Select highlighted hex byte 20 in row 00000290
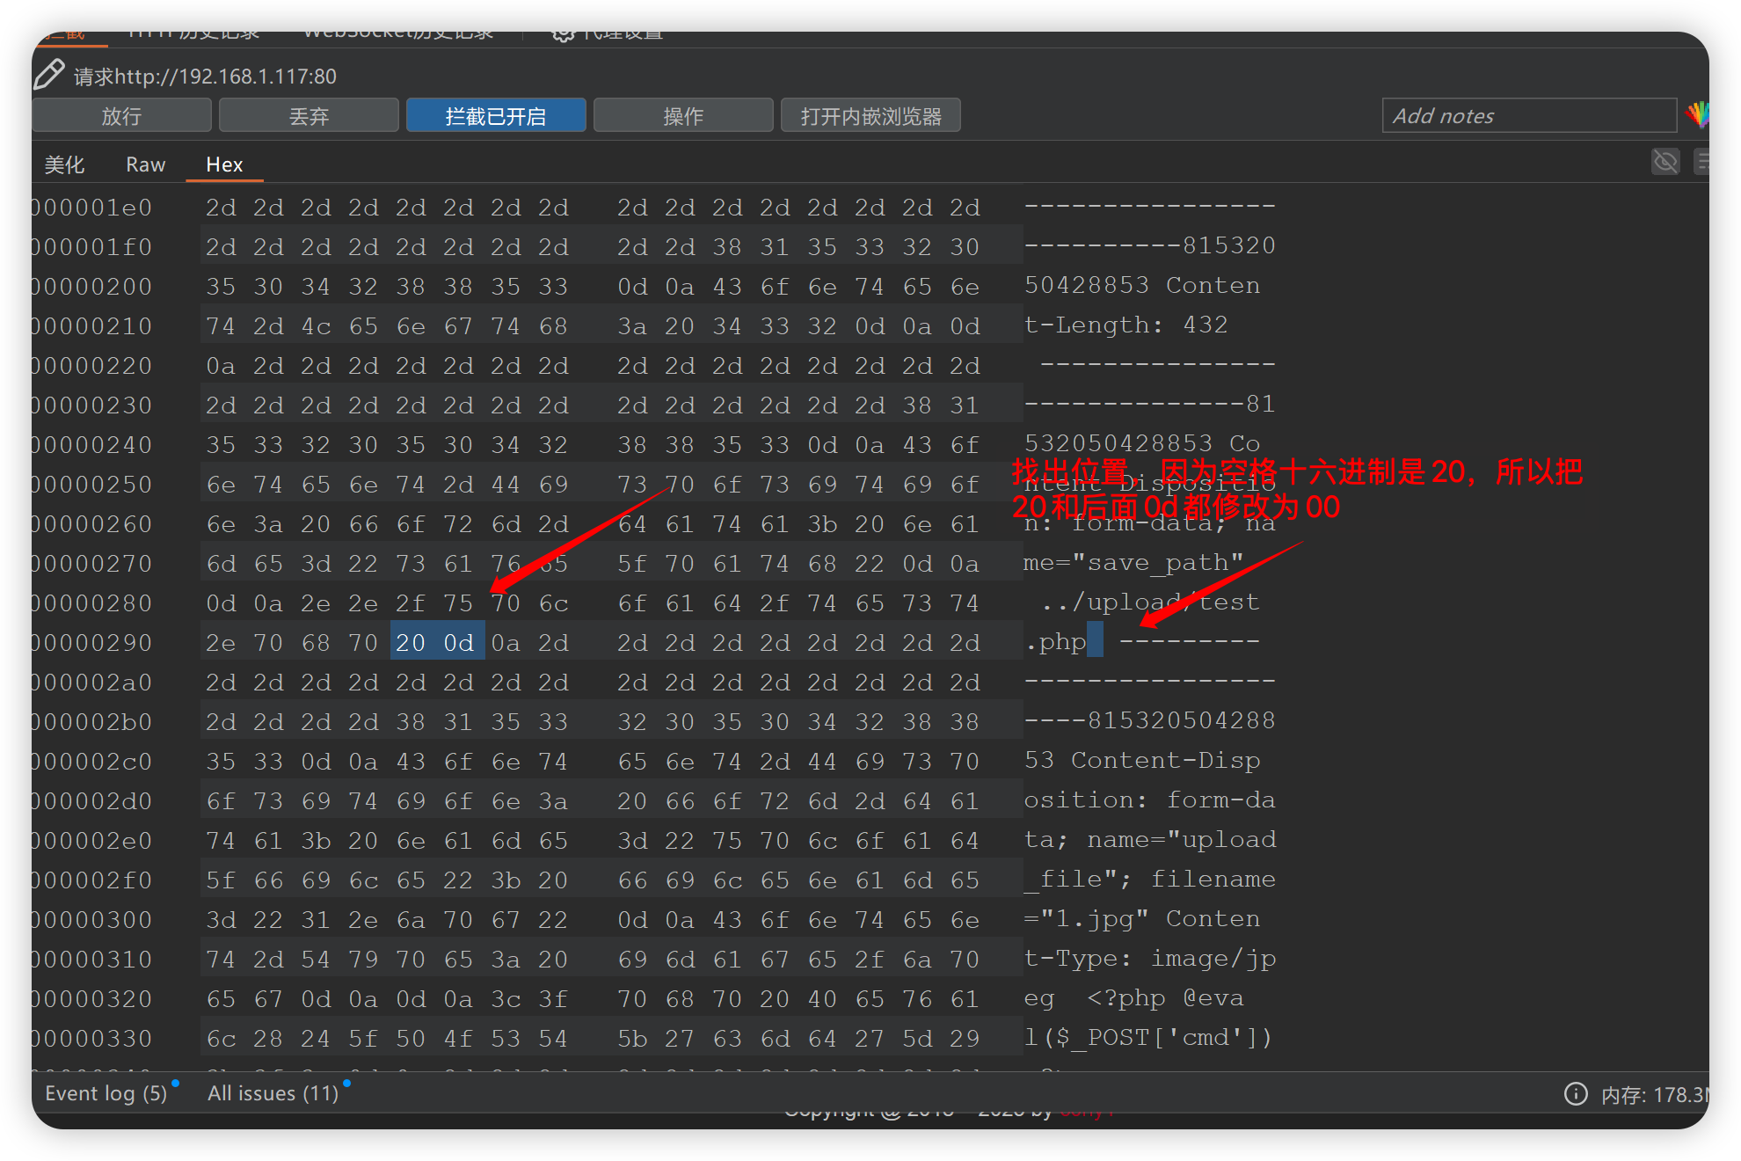The height and width of the screenshot is (1161, 1741). (411, 643)
